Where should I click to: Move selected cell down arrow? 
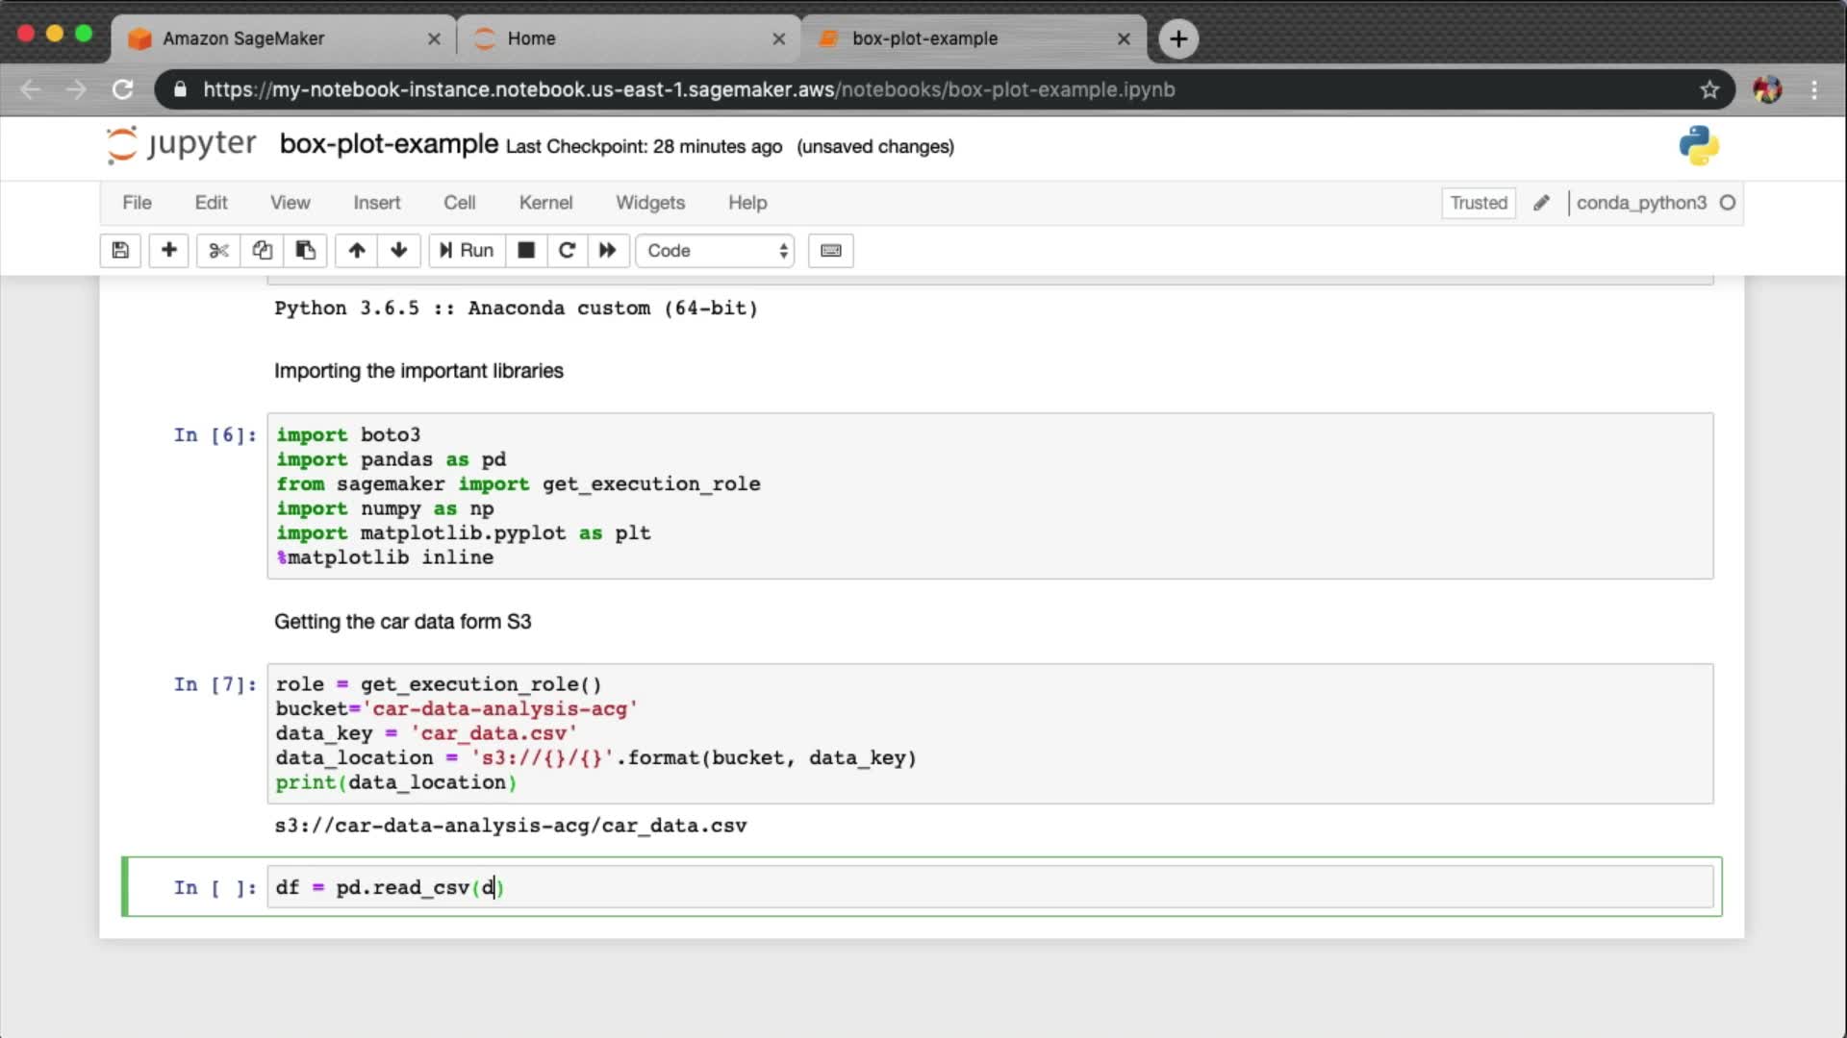399,251
